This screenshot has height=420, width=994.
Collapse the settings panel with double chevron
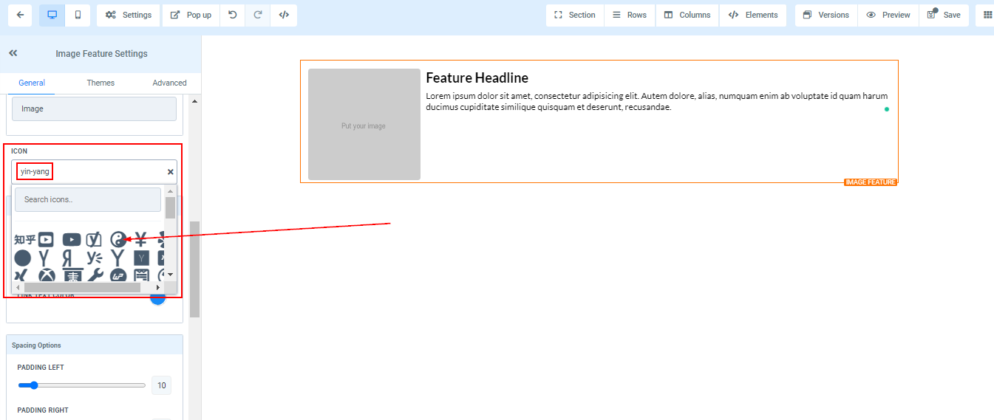(x=13, y=53)
